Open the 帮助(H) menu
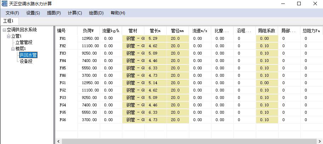This screenshot has height=144, width=323. [x=118, y=13]
